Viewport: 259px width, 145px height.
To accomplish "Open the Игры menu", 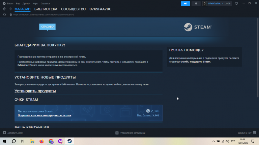I will 35,3.
